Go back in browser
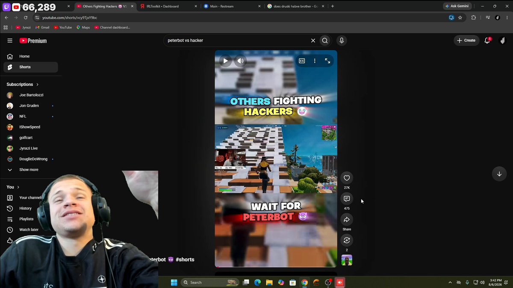This screenshot has height=288, width=513. pos(6,17)
